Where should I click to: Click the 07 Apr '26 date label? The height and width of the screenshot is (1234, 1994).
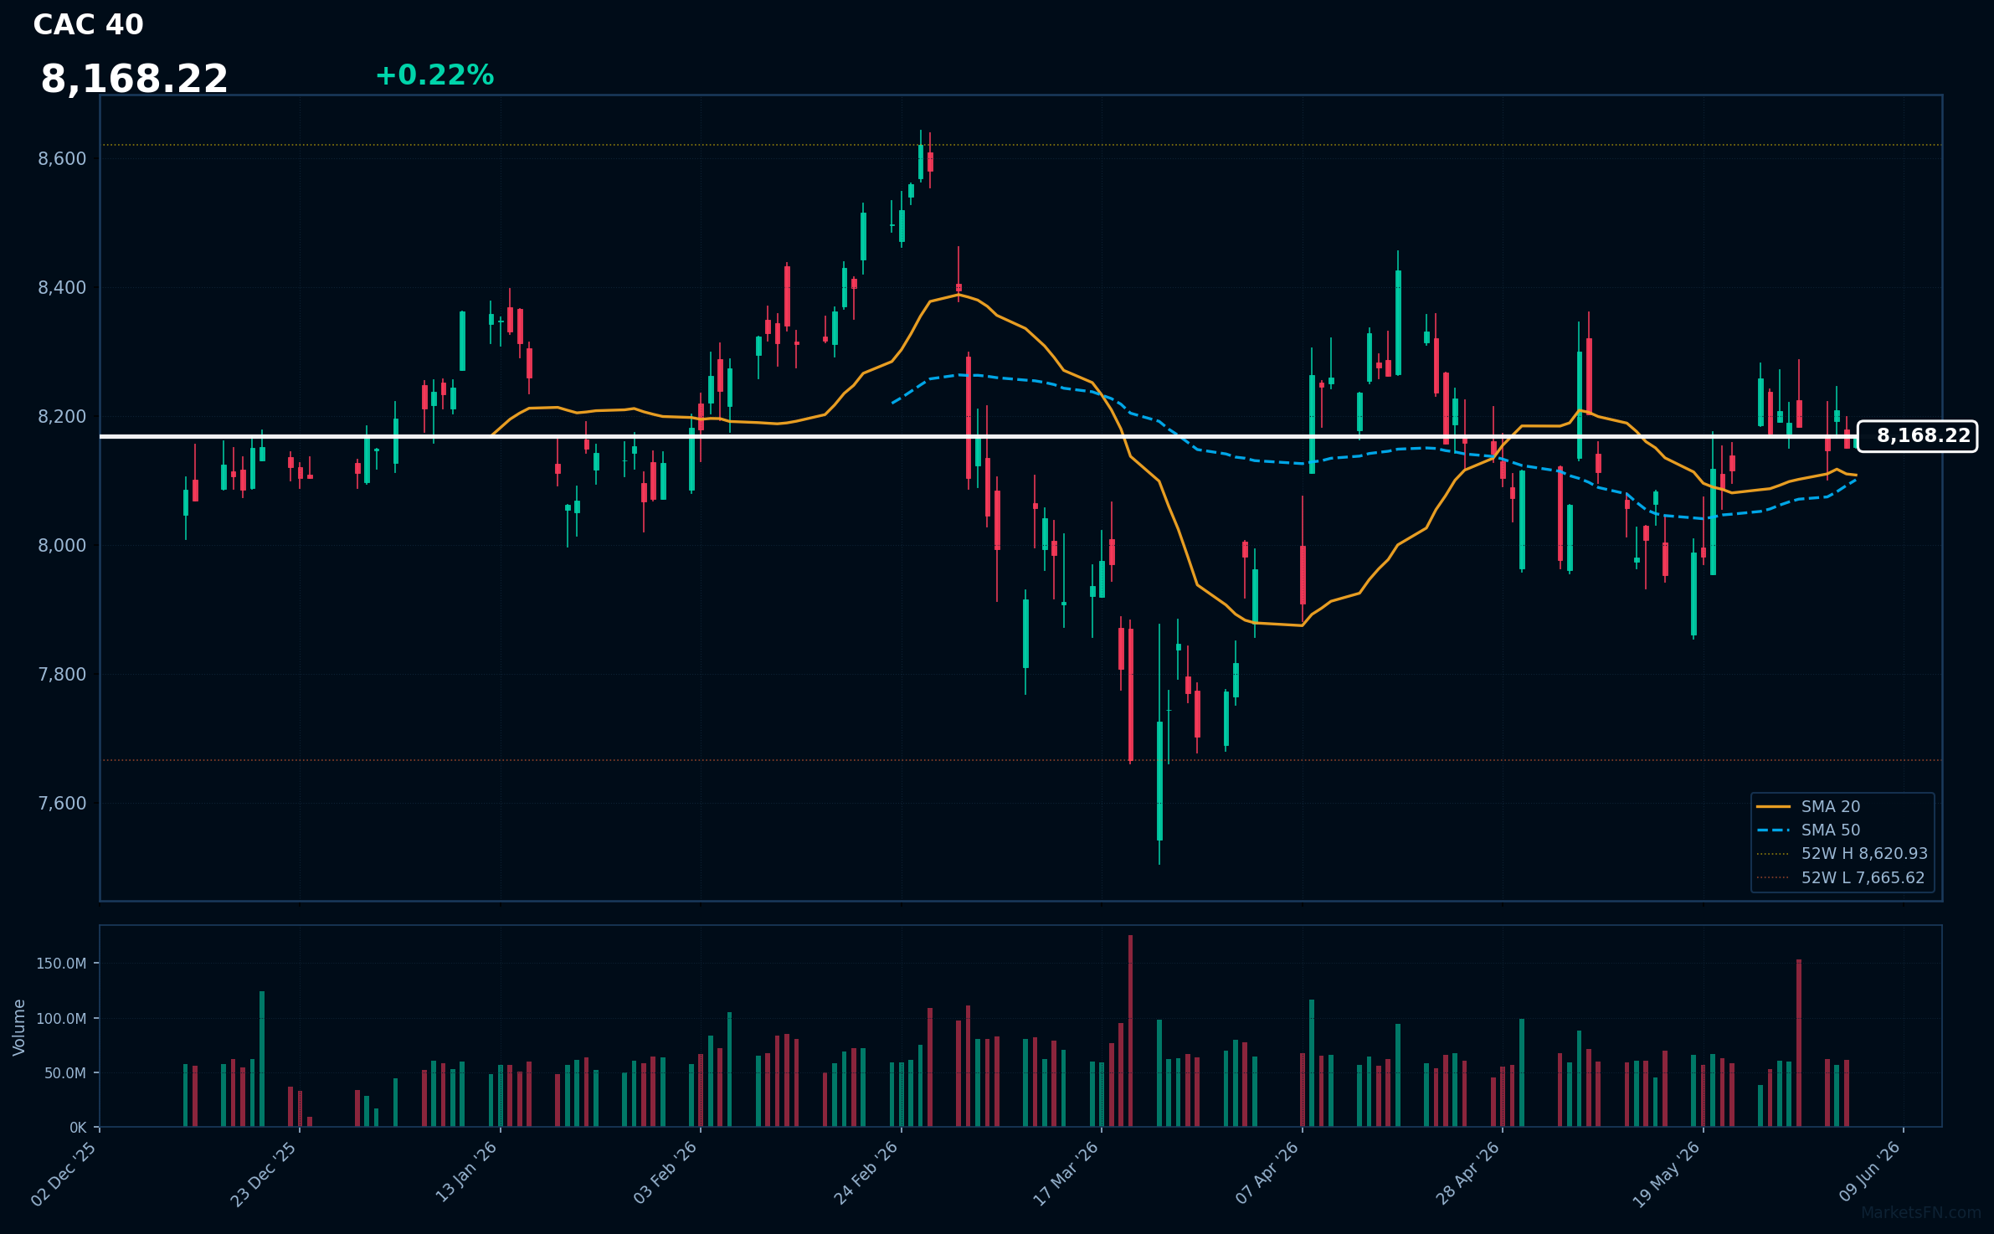(x=1267, y=1173)
